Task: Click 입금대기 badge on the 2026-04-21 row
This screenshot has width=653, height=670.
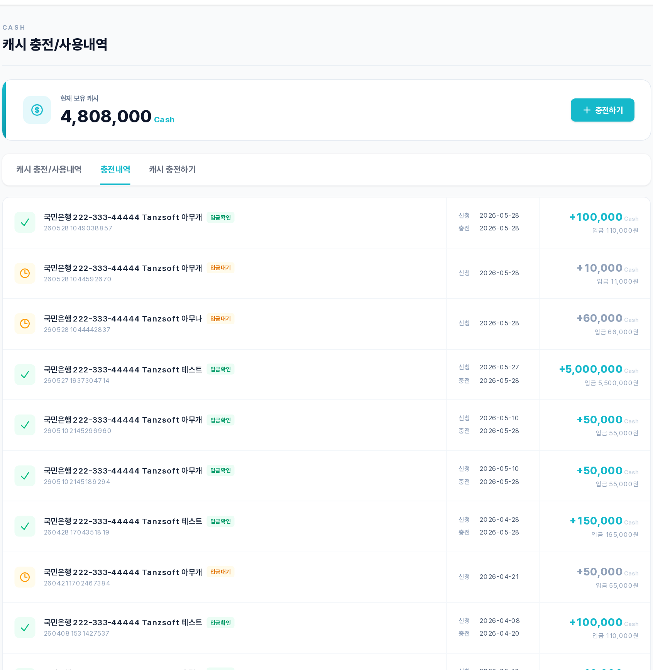Action: pyautogui.click(x=220, y=572)
